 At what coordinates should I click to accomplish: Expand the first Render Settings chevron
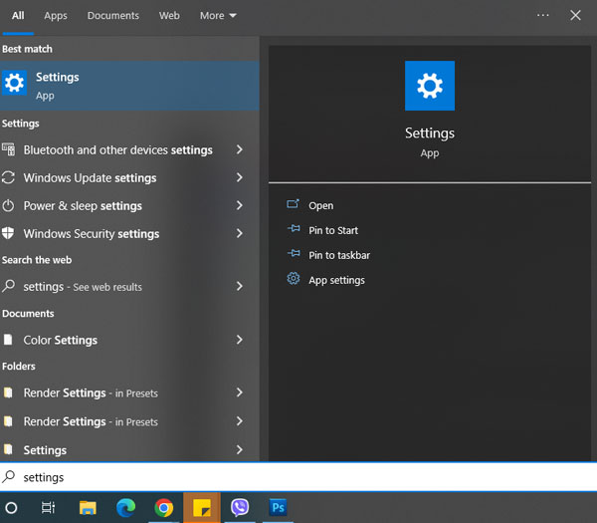coord(239,392)
